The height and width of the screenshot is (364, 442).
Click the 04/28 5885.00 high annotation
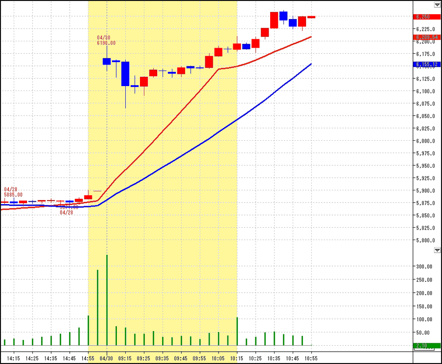click(x=14, y=192)
